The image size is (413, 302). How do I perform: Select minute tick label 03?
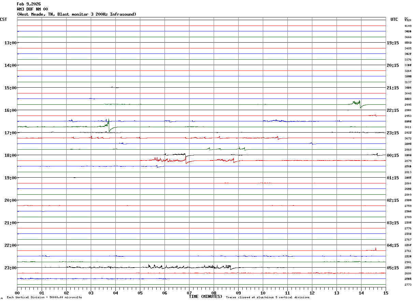(91, 293)
